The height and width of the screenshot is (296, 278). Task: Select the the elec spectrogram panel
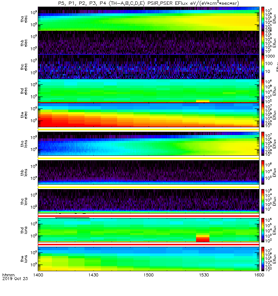pos(149,115)
